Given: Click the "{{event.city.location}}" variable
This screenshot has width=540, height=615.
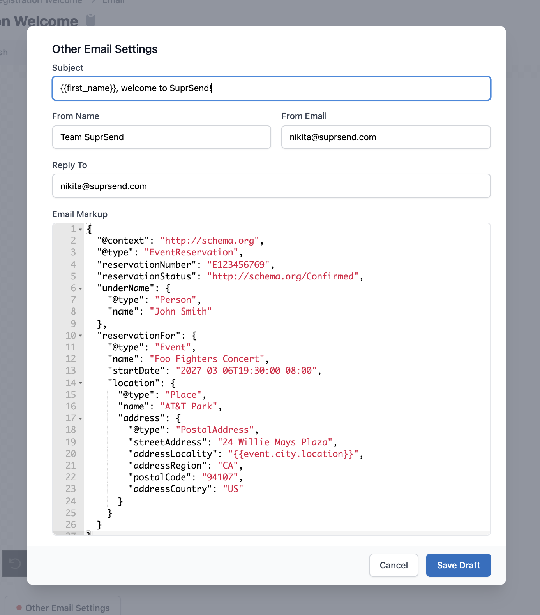Looking at the screenshot, I should coord(293,454).
